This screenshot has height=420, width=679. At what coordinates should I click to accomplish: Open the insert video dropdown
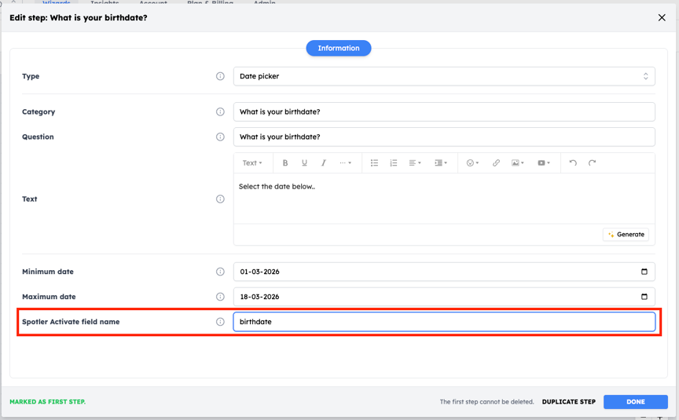544,163
